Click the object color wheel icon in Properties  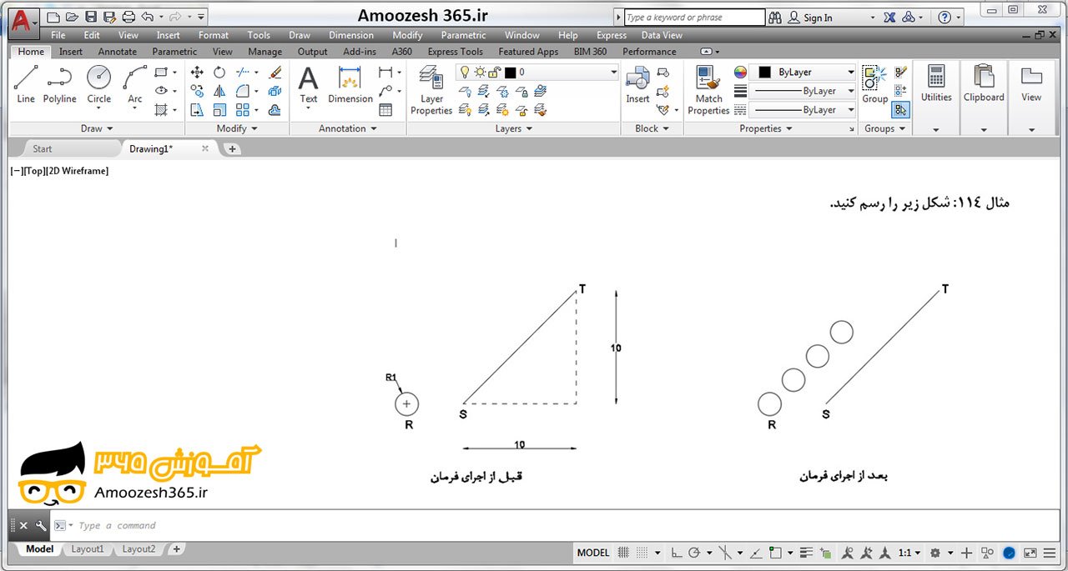coord(740,73)
